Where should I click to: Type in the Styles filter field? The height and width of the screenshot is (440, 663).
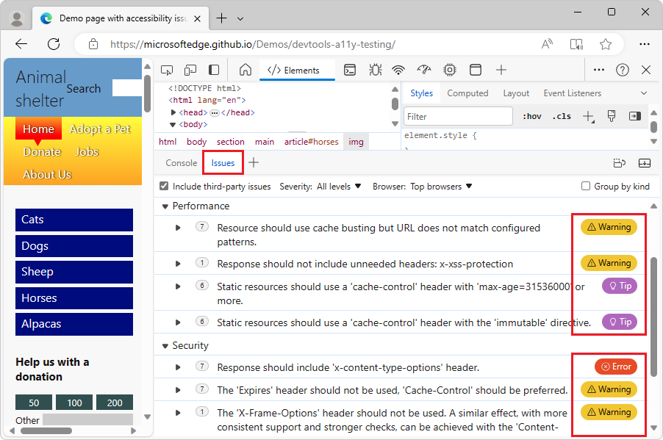(457, 116)
